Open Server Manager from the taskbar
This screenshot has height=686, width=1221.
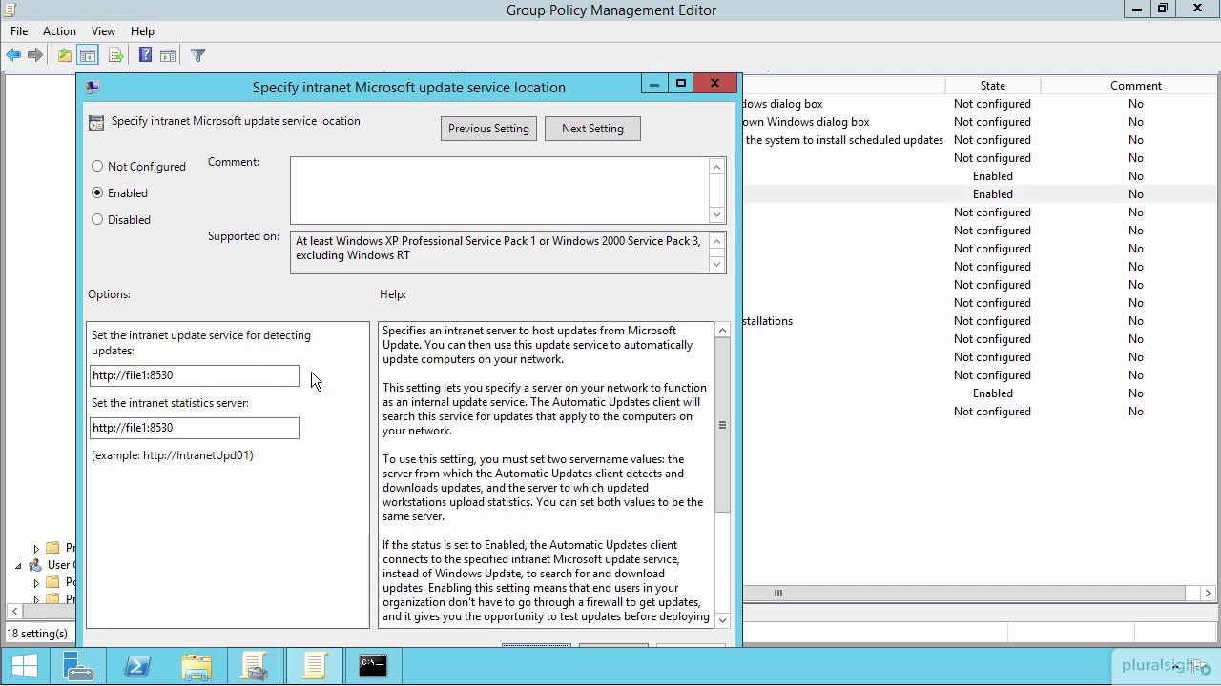[x=77, y=666]
